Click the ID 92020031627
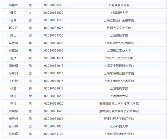 54,119
